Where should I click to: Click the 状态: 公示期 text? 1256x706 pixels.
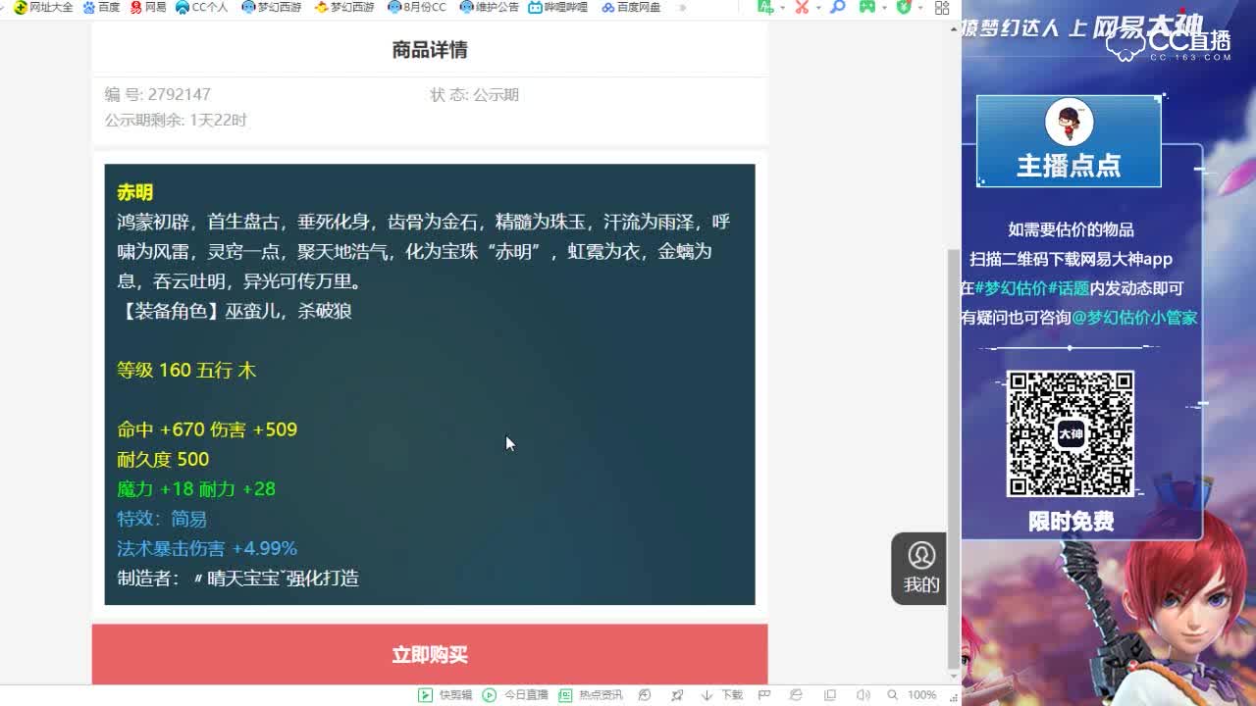pos(474,94)
